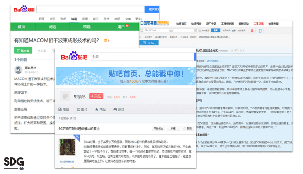Open 论坛专题 in the forum navigation
The image size is (303, 174).
pos(273,24)
